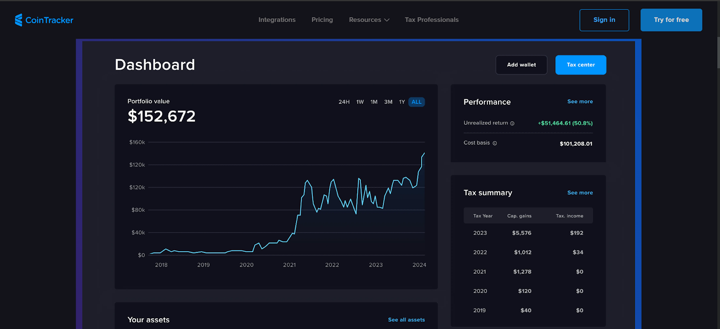This screenshot has height=329, width=720.
Task: Click the $34 taxable income value
Action: click(x=578, y=252)
